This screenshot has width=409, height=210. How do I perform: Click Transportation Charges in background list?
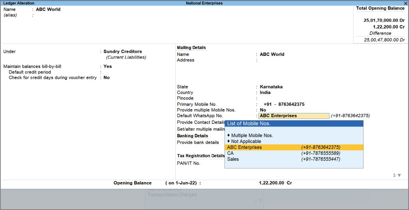172,195
